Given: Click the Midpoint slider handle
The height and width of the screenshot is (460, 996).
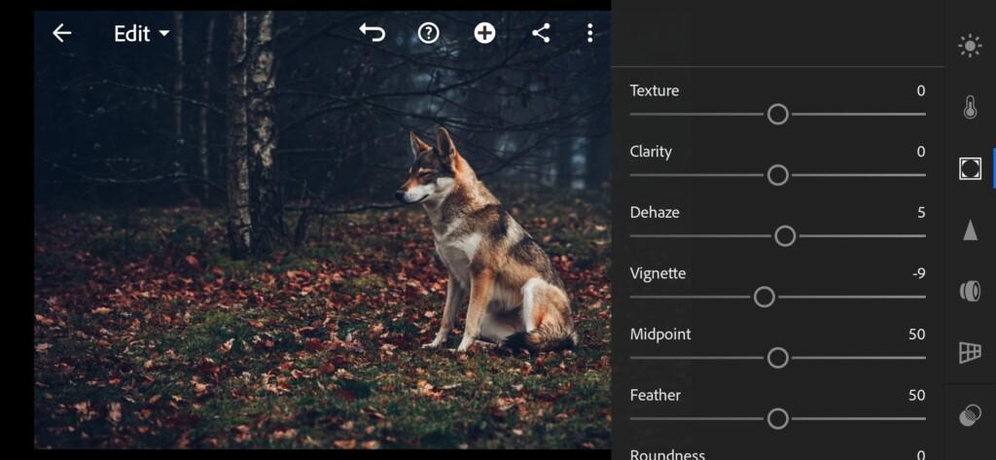Looking at the screenshot, I should (x=777, y=358).
